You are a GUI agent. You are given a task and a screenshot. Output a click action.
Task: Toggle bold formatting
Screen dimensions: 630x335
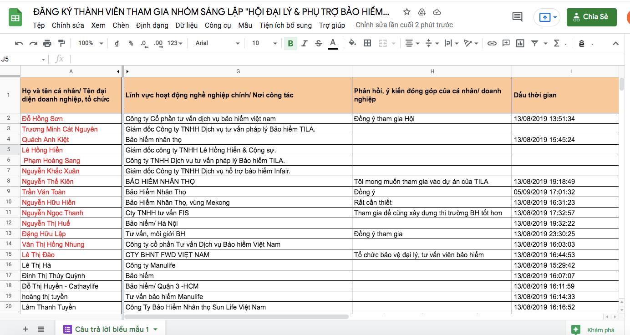(290, 43)
